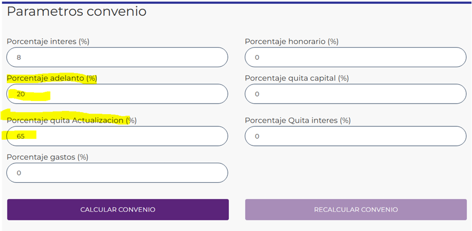Focus the Porcentaje honorario input box

coord(355,57)
